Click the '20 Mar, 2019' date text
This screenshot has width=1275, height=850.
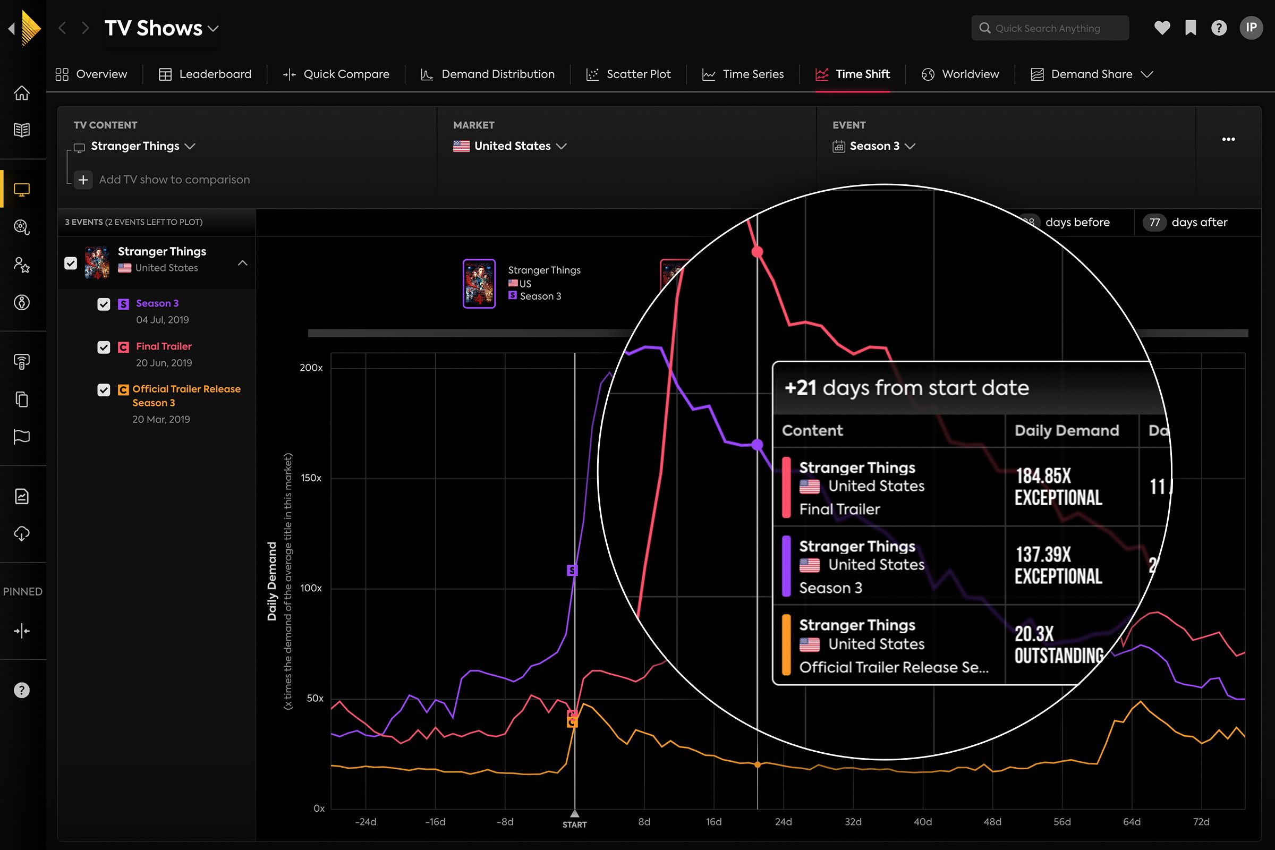[161, 419]
